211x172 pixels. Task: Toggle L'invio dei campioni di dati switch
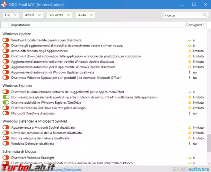click(6, 133)
